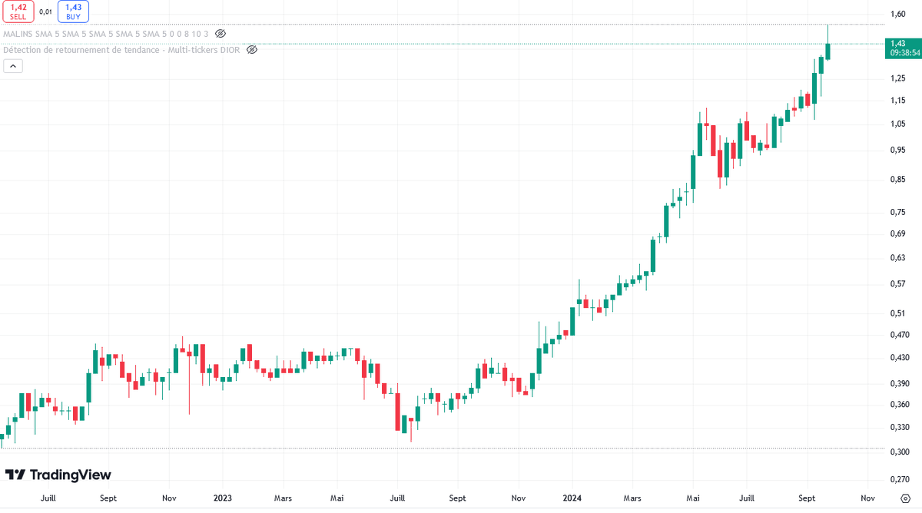Click the 0,300 price scale level
The height and width of the screenshot is (513, 922).
coord(899,452)
